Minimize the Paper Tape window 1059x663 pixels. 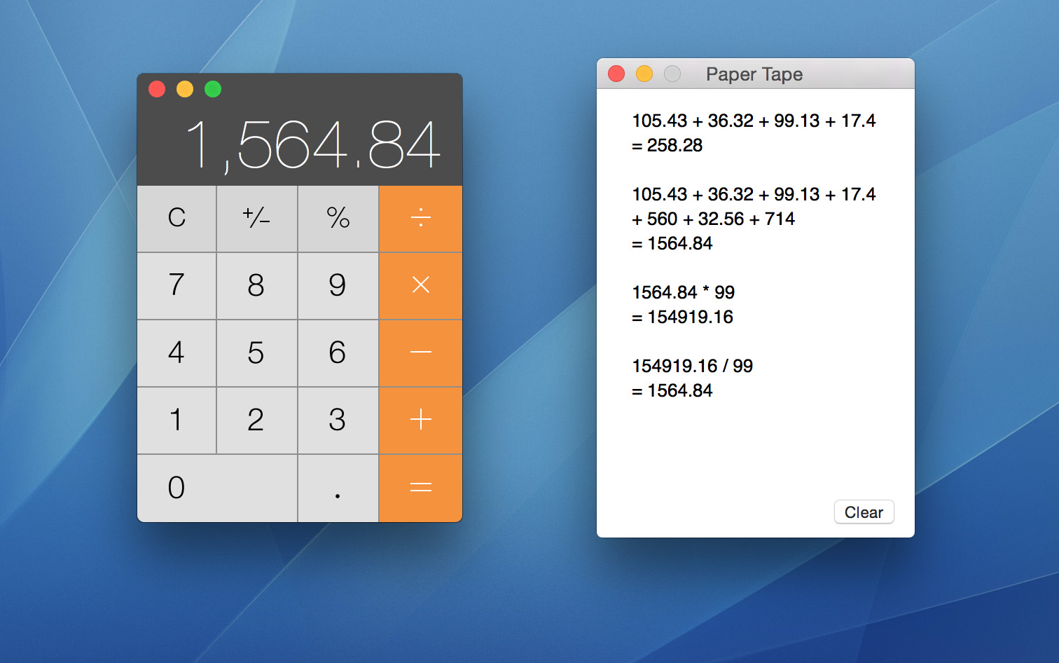(644, 74)
